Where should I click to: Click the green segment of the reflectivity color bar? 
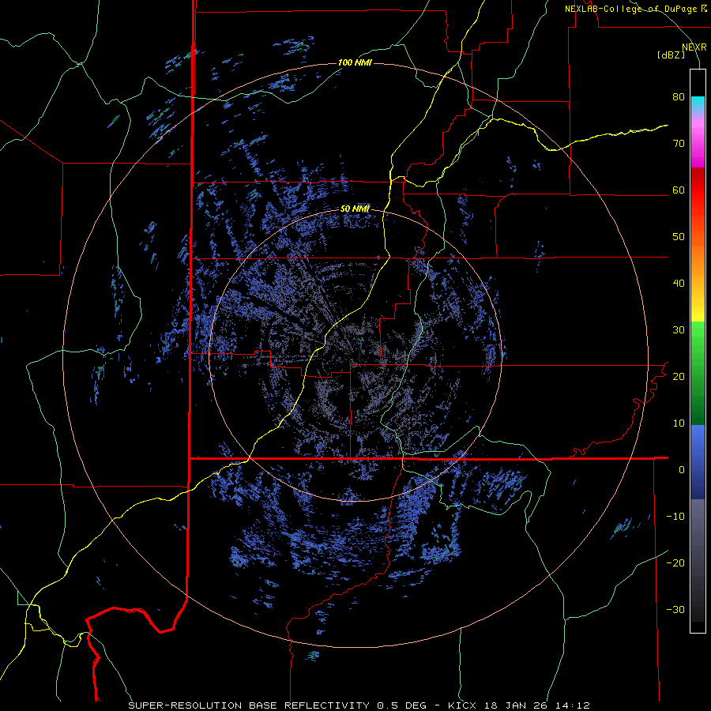coord(698,373)
